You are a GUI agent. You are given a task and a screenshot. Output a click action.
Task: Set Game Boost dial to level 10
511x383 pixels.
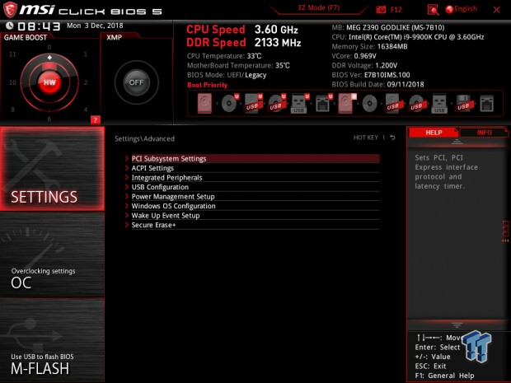(x=12, y=82)
